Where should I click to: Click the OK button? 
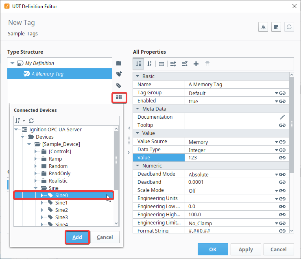click(x=213, y=249)
